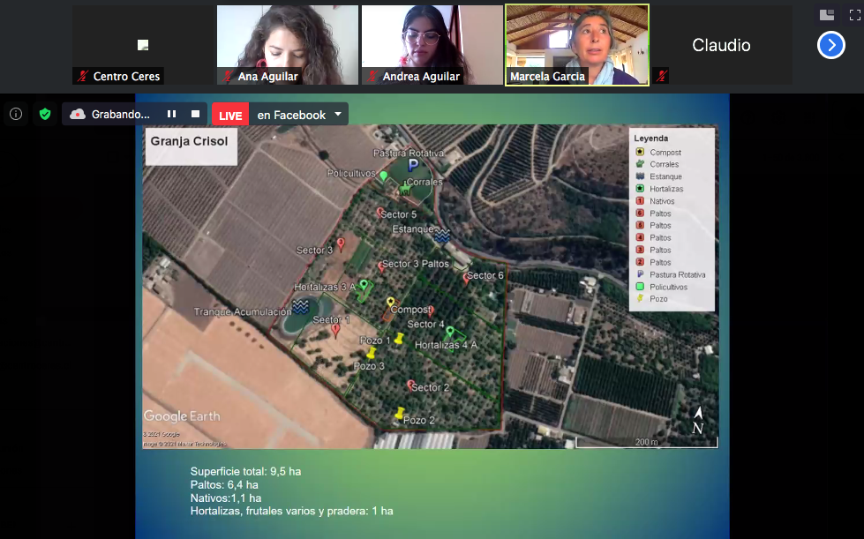
Task: Click the 'Leyenda' legend heading
Action: [x=650, y=138]
